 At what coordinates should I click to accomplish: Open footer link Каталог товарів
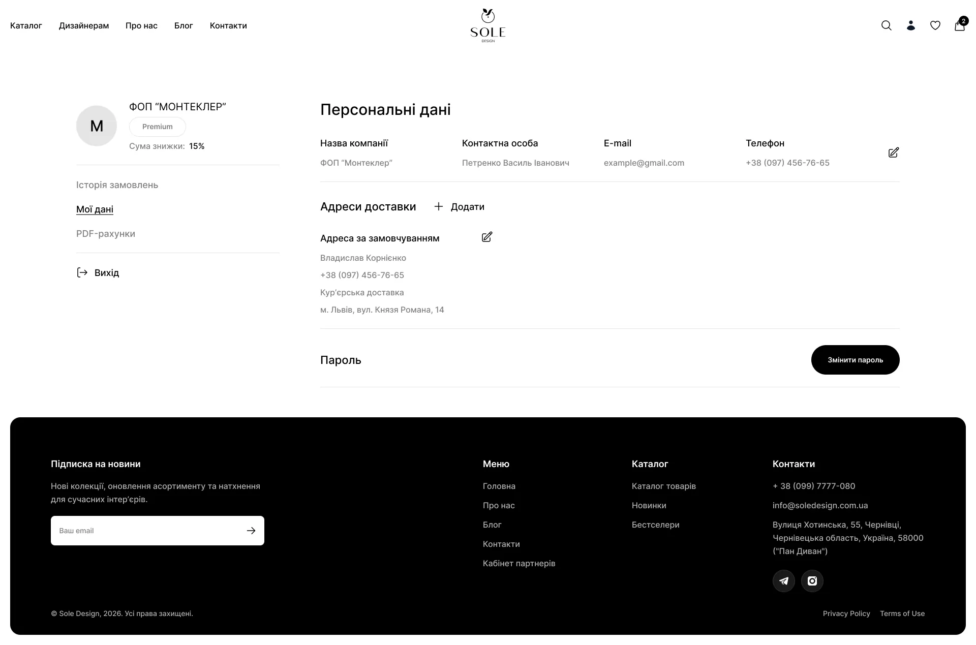pos(664,486)
